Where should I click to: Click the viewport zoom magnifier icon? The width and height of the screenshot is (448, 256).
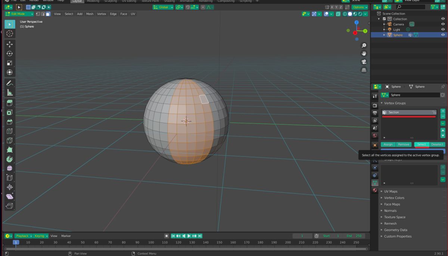[x=364, y=46]
